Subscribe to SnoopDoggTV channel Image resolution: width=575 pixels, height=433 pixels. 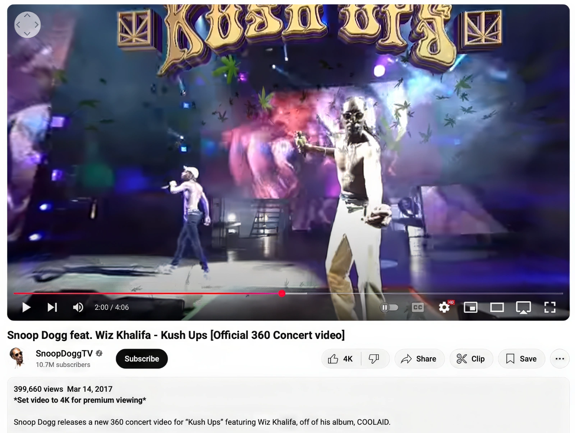142,359
